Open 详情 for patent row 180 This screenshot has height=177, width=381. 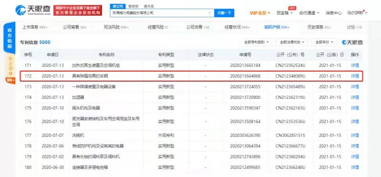355,167
